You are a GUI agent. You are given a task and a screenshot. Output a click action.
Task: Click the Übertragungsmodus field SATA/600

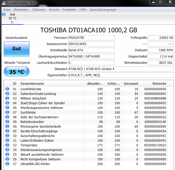coord(91,56)
